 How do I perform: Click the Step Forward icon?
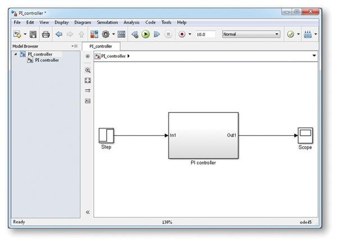click(x=157, y=34)
